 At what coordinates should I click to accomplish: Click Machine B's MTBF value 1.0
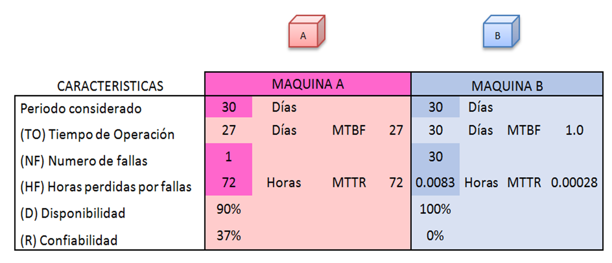[x=574, y=130]
